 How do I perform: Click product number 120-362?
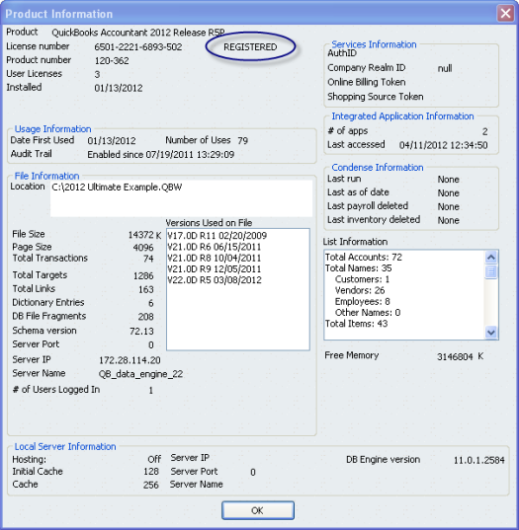[112, 60]
